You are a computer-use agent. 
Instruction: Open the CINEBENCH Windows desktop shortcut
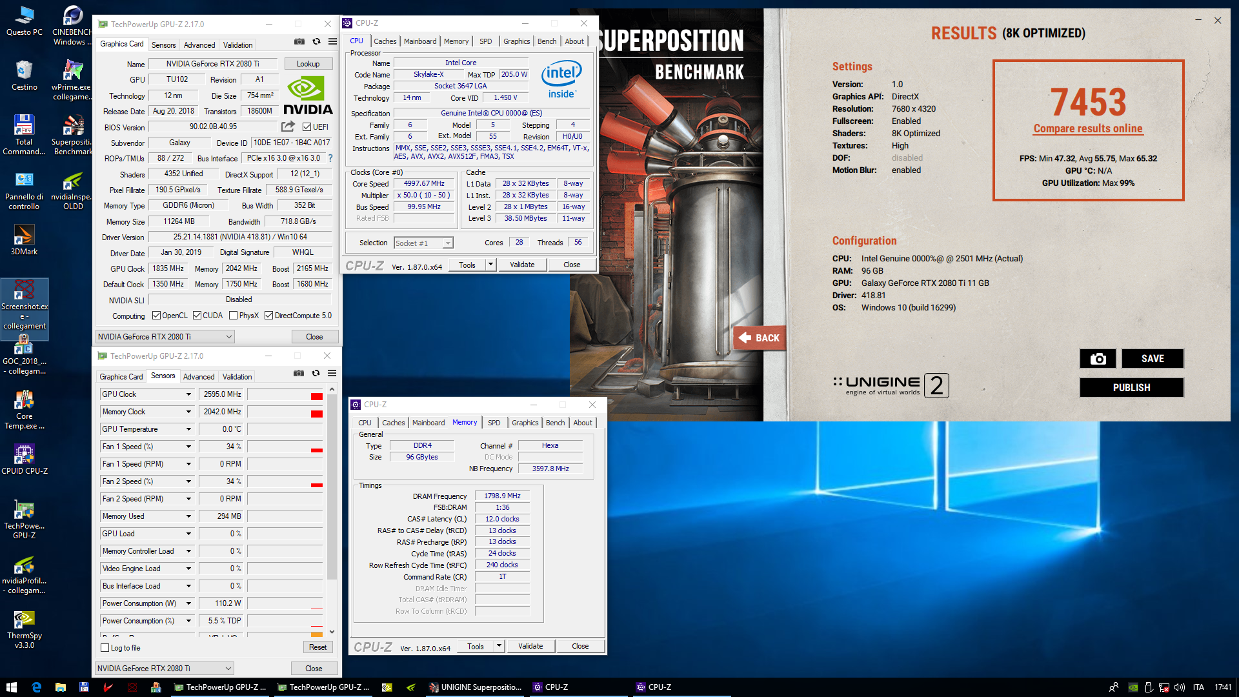click(x=72, y=25)
